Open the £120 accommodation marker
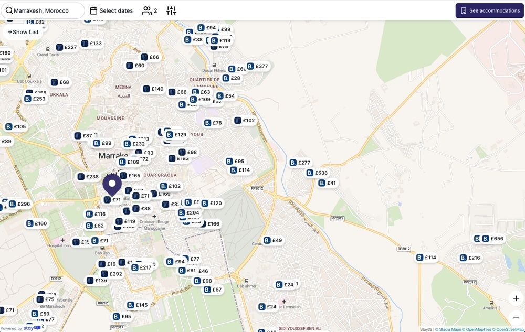 (x=212, y=203)
